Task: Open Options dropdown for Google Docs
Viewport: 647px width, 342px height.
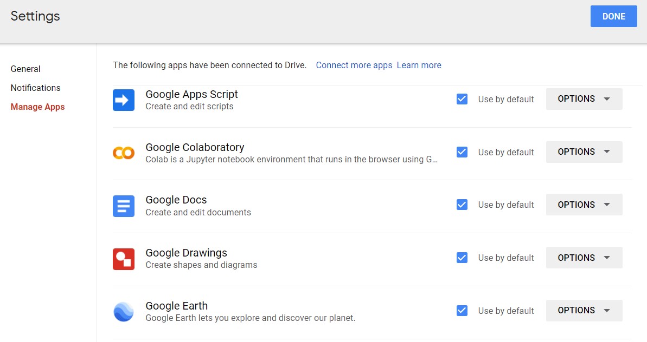Action: [584, 205]
